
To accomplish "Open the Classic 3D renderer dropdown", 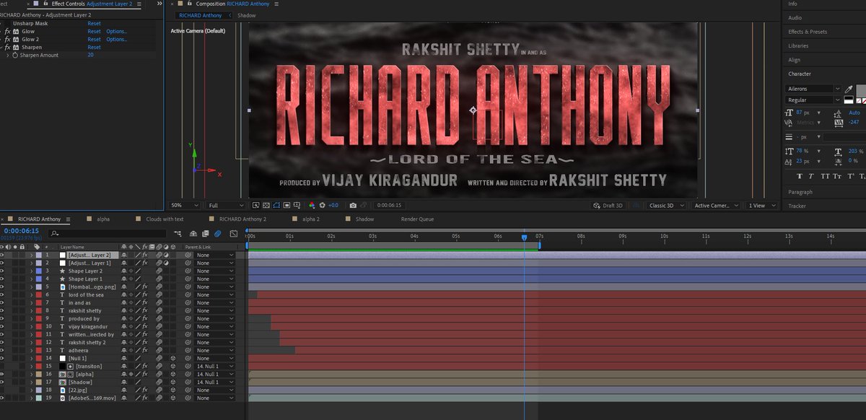I will [x=665, y=206].
